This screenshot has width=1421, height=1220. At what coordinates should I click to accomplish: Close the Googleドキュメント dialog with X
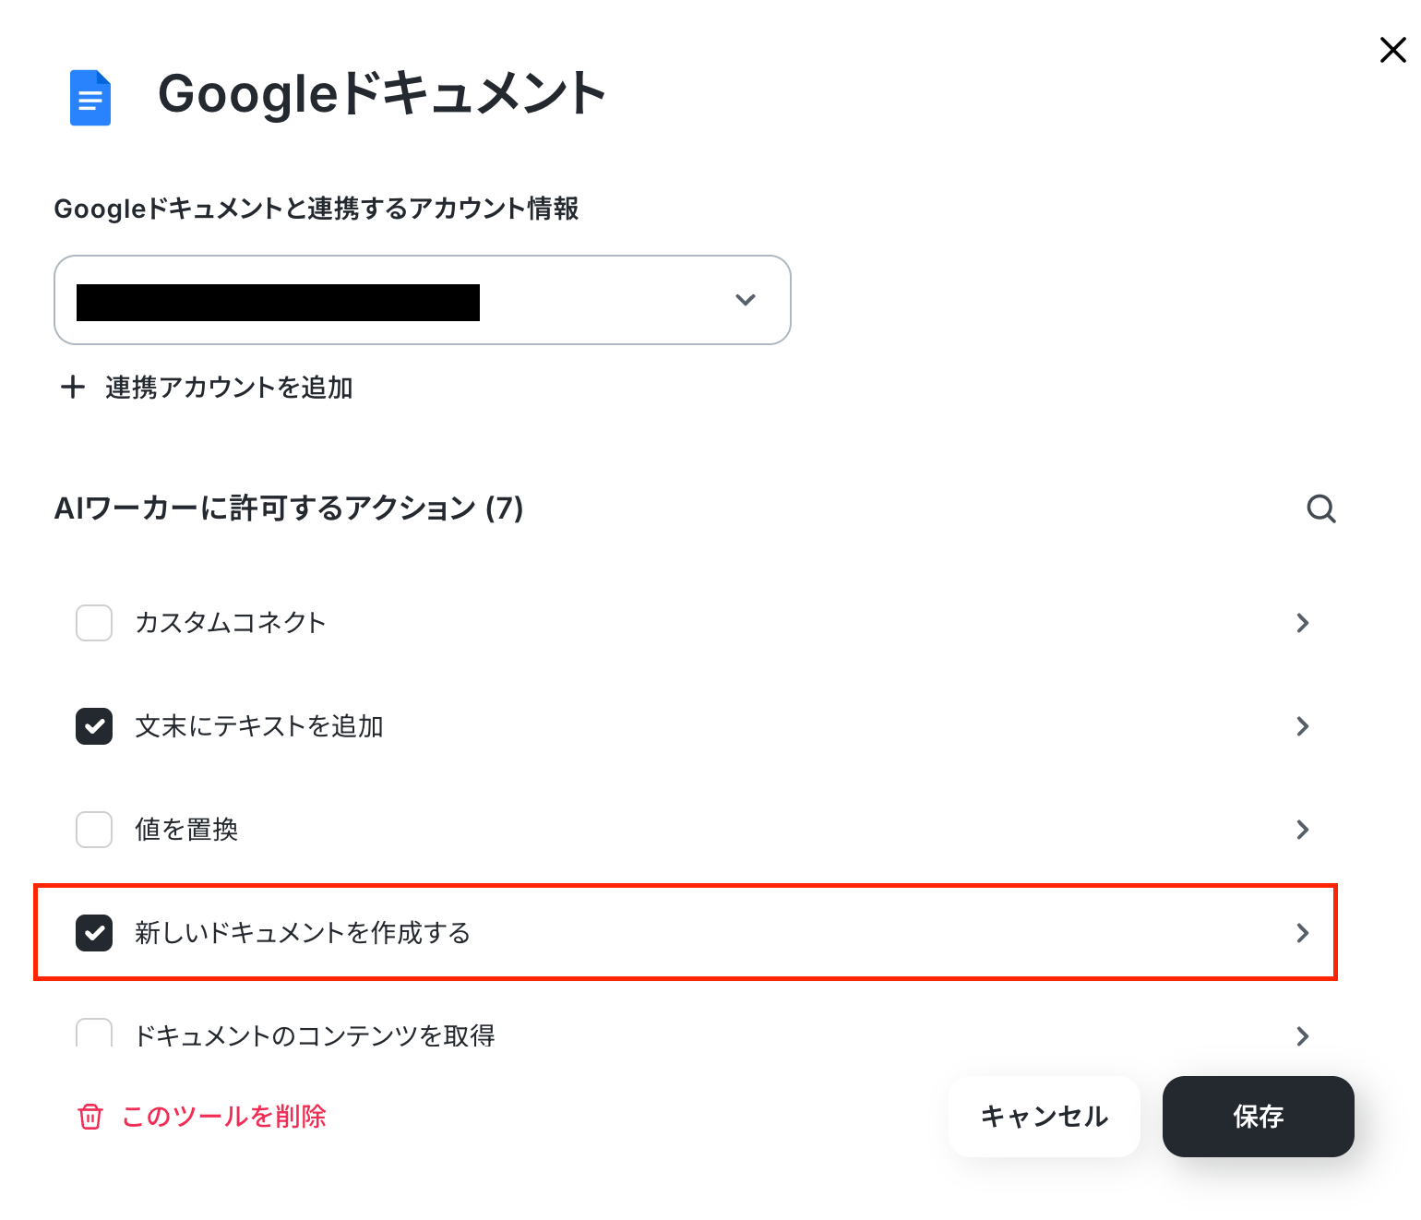click(x=1392, y=50)
